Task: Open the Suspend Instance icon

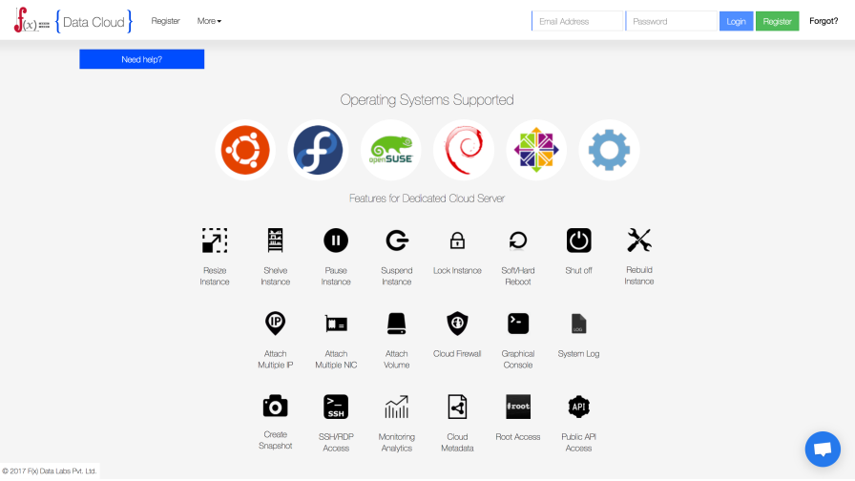Action: pyautogui.click(x=397, y=240)
